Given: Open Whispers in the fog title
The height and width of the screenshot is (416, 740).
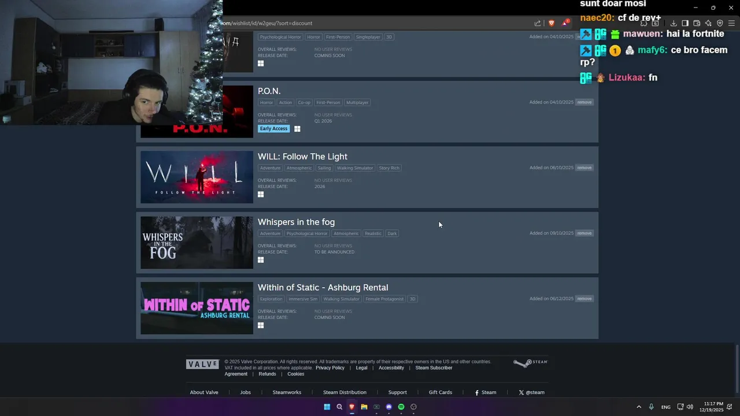Looking at the screenshot, I should point(296,222).
